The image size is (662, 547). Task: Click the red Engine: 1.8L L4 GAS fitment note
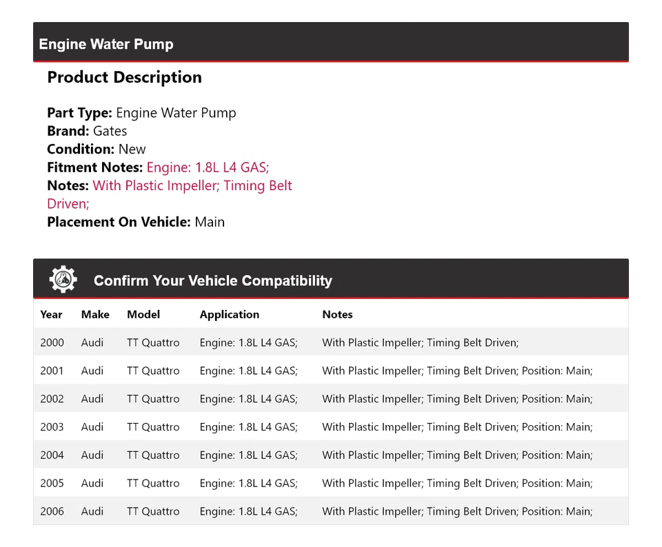point(208,167)
